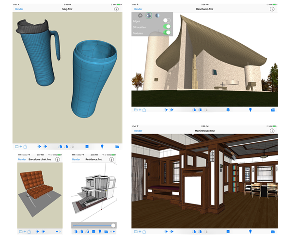Tap the hollow page dot in Barcelona chair toolbar

click(x=60, y=232)
